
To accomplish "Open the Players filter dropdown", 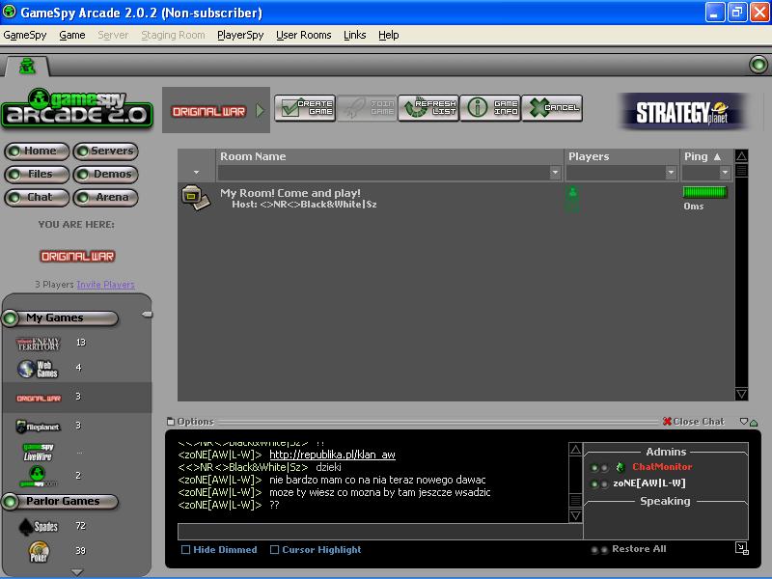I will (x=671, y=173).
